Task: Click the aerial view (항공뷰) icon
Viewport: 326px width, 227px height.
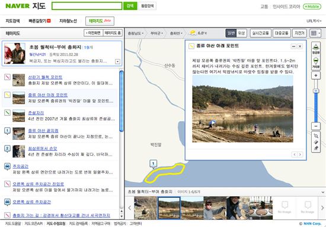Action: coord(315,49)
